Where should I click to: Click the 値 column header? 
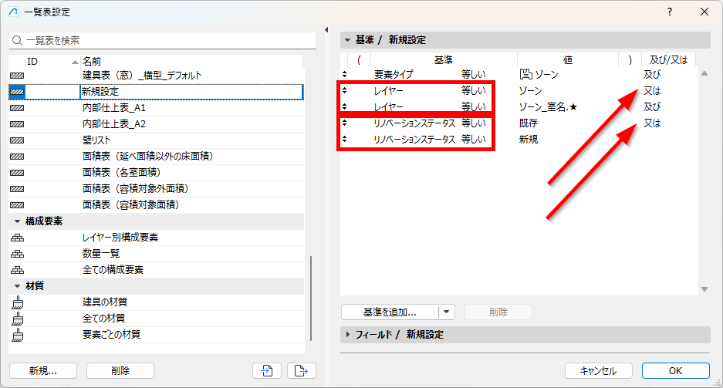point(568,60)
